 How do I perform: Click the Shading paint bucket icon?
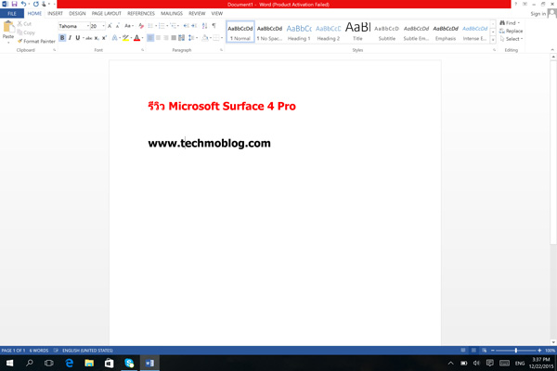[x=205, y=38]
